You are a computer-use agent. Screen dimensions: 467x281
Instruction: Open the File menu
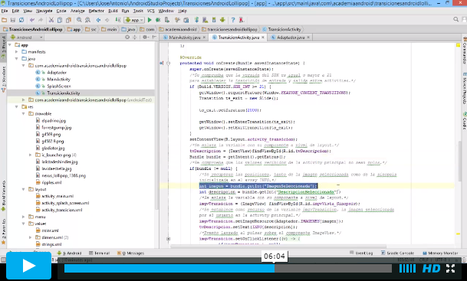pyautogui.click(x=5, y=11)
